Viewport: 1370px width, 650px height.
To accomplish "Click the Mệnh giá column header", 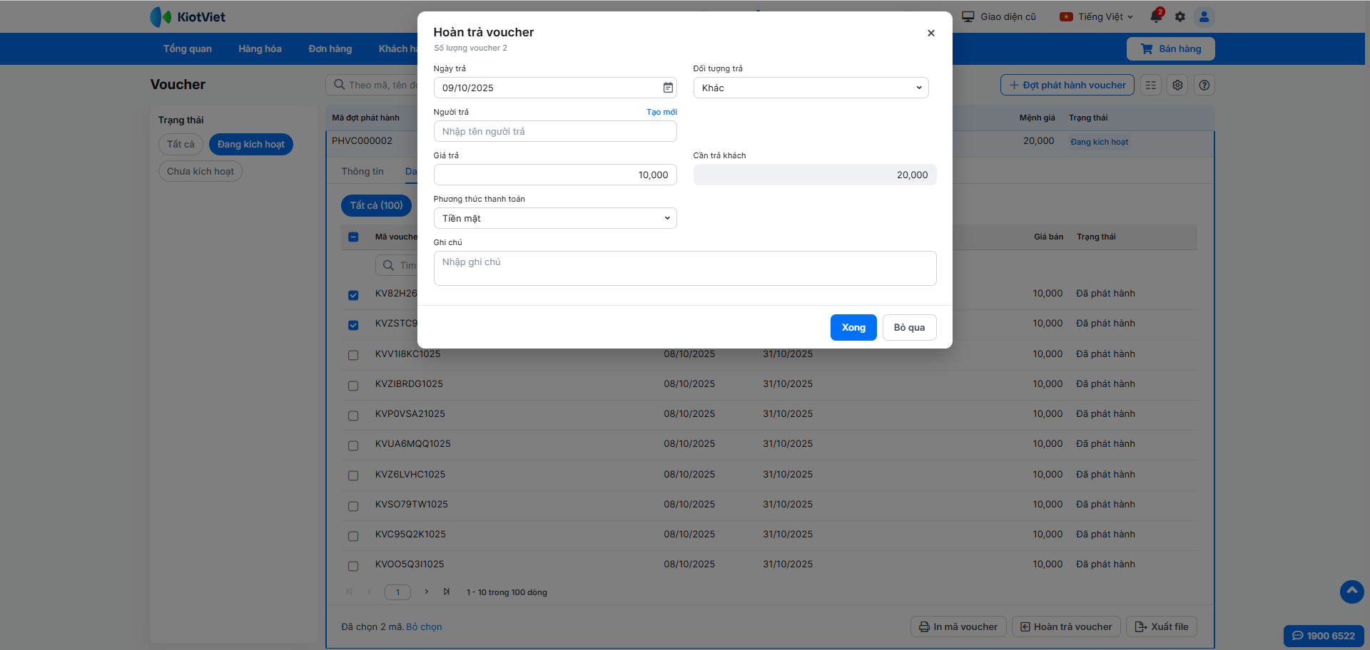I will coord(1037,118).
